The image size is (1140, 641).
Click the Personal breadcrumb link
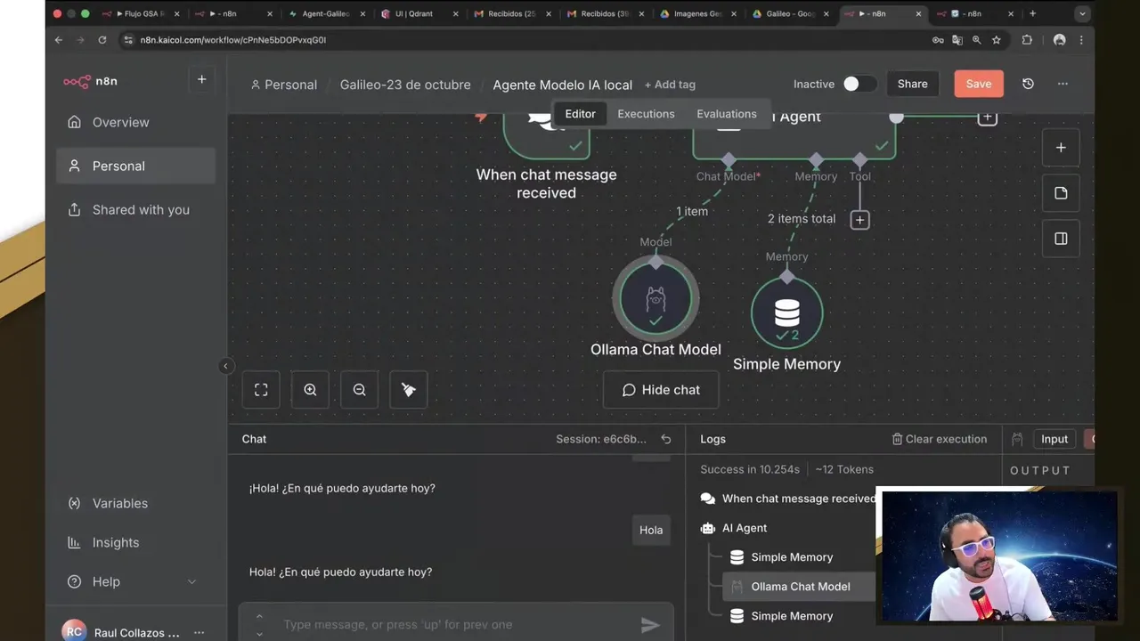coord(283,85)
